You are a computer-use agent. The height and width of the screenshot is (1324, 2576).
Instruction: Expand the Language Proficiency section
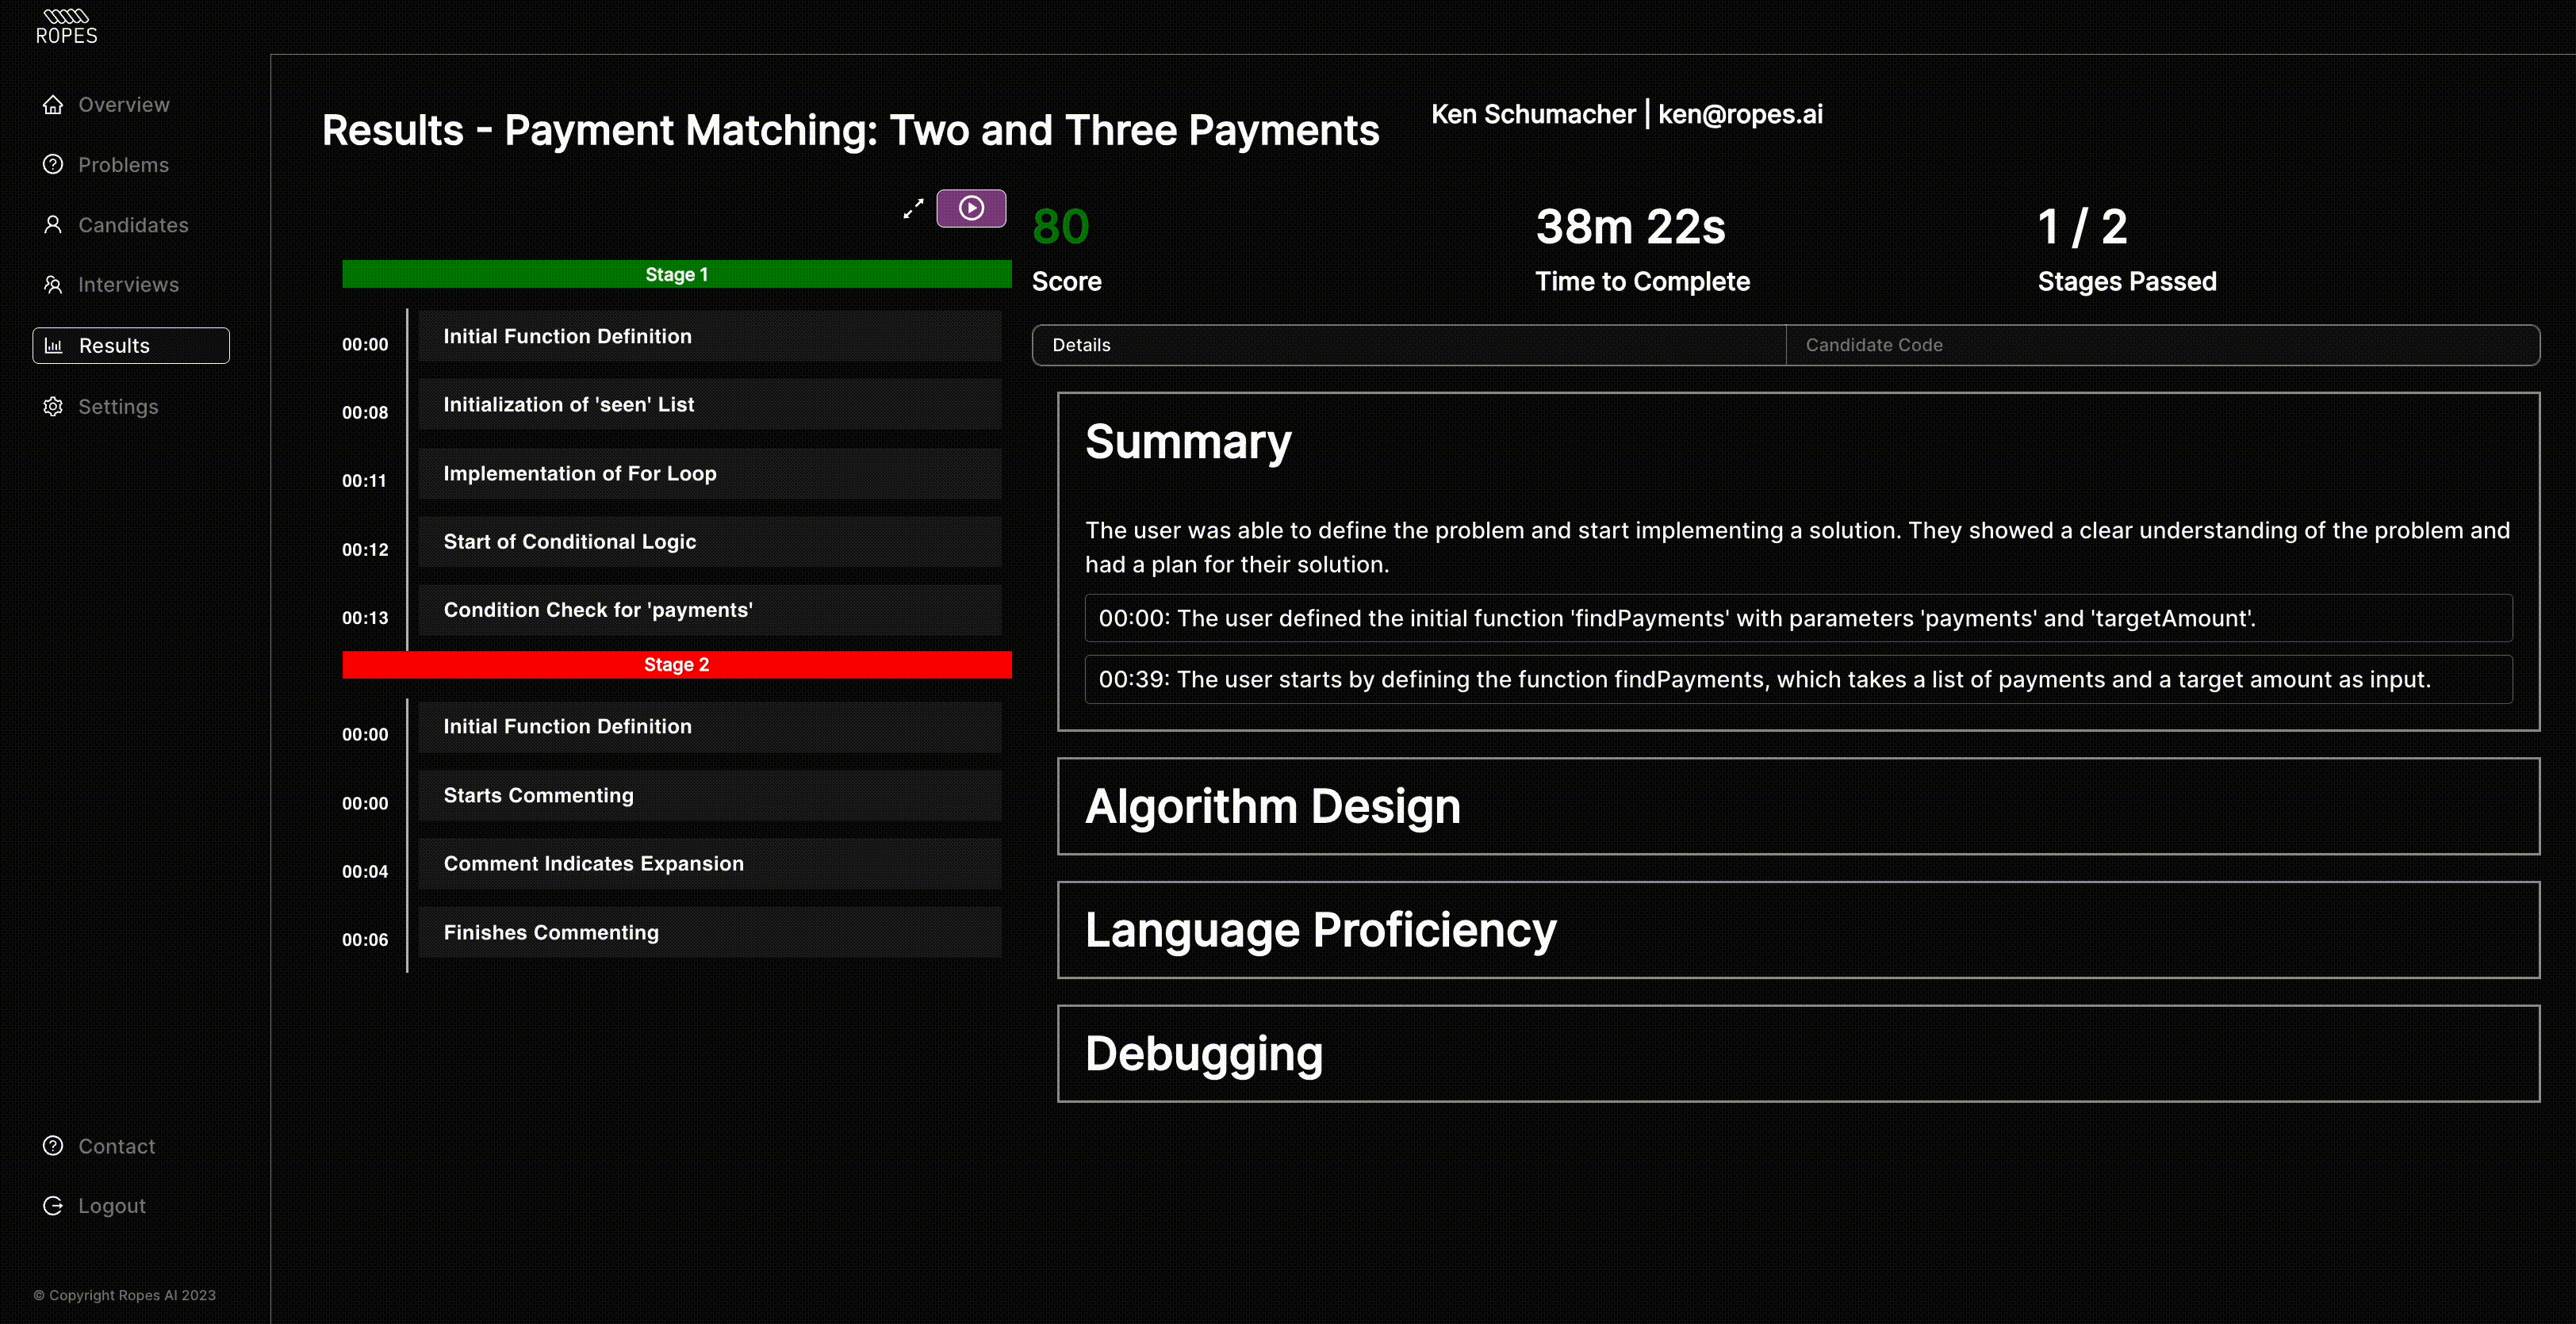click(x=1798, y=930)
